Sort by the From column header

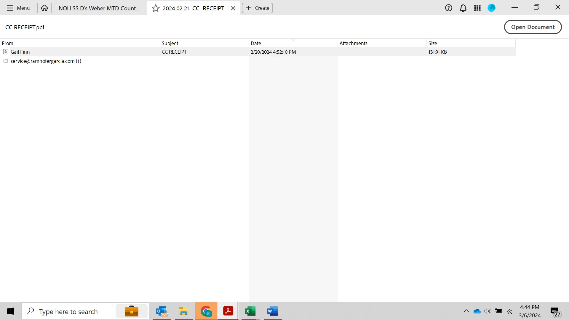(x=8, y=43)
